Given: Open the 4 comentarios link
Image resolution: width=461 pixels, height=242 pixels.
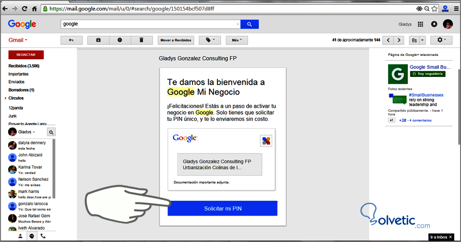Looking at the screenshot, I should pyautogui.click(x=420, y=121).
